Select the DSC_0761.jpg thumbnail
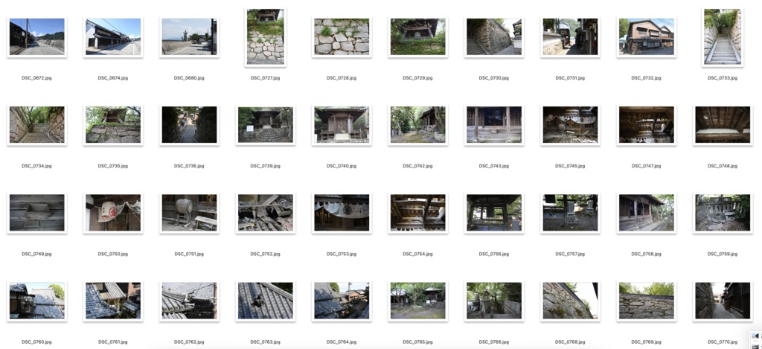 [113, 301]
